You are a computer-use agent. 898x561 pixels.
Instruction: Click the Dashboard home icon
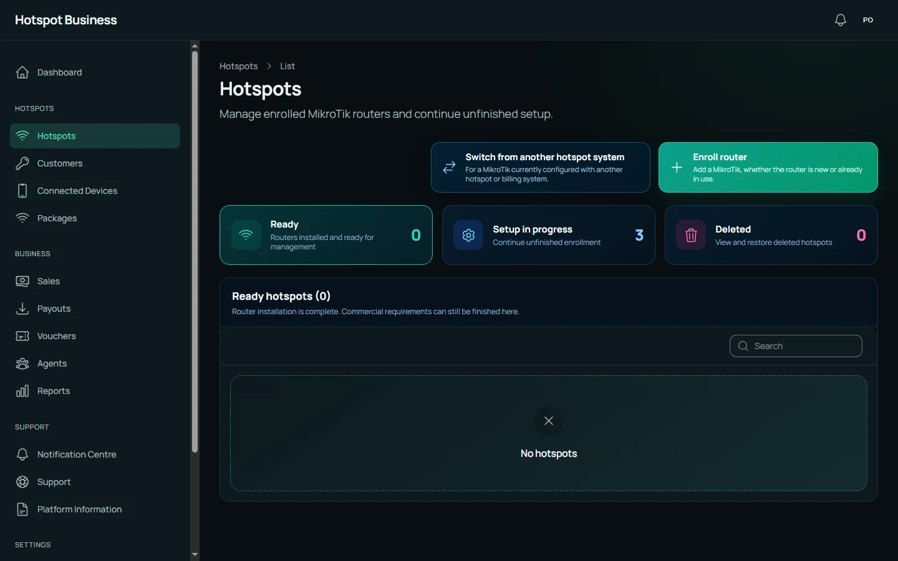click(x=22, y=72)
